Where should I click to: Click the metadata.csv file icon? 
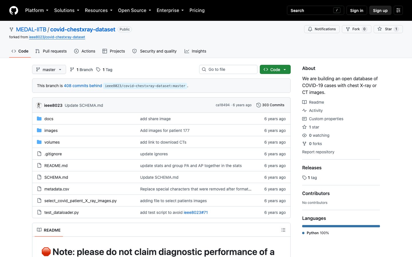pyautogui.click(x=39, y=189)
